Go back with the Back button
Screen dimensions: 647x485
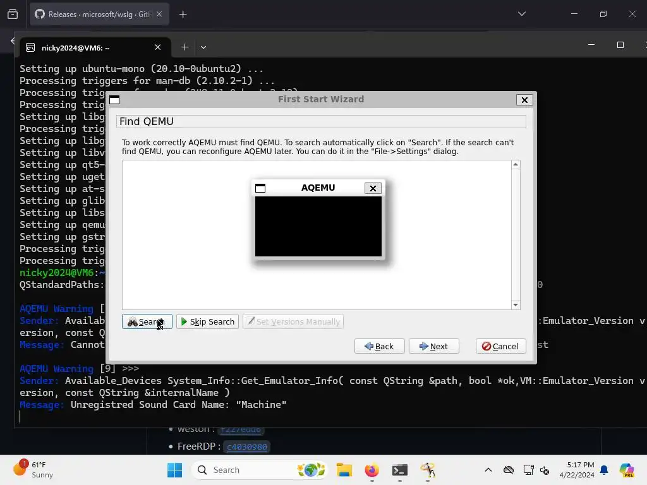click(380, 347)
